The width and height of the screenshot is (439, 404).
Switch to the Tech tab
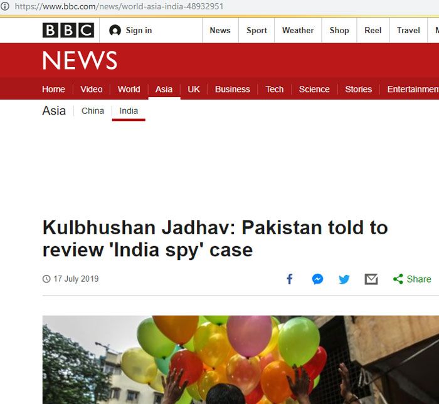275,89
